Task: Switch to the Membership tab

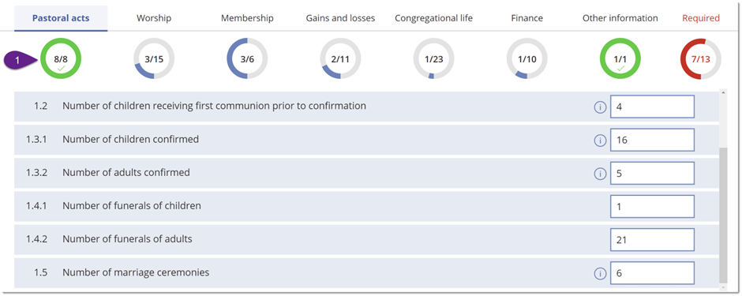Action: point(247,18)
